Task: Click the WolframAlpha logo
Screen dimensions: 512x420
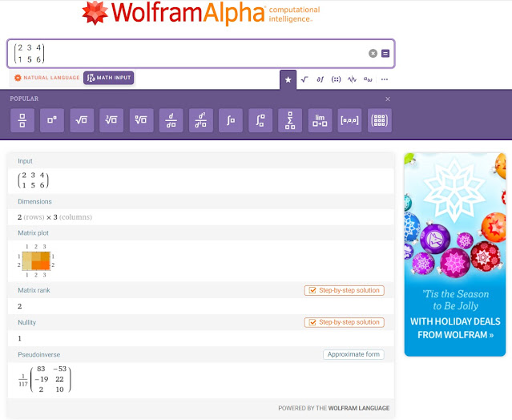Action: click(x=201, y=13)
